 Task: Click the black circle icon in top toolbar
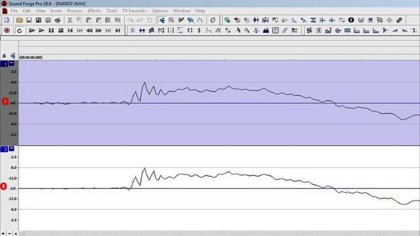click(351, 20)
